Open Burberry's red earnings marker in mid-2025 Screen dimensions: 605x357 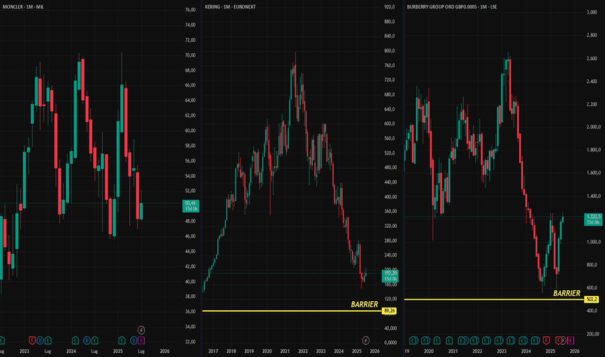pos(558,340)
